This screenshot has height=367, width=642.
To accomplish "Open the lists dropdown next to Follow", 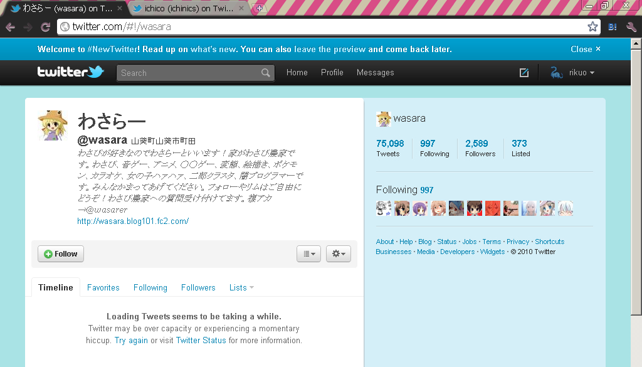I will (308, 254).
